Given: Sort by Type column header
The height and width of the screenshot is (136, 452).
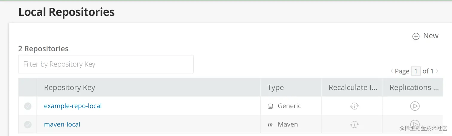Looking at the screenshot, I should point(276,88).
